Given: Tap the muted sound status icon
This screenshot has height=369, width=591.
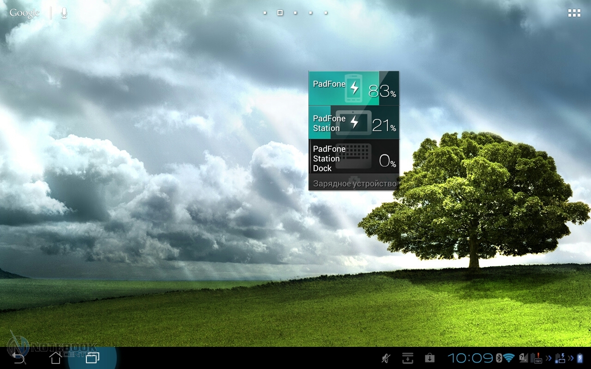Looking at the screenshot, I should (x=386, y=358).
